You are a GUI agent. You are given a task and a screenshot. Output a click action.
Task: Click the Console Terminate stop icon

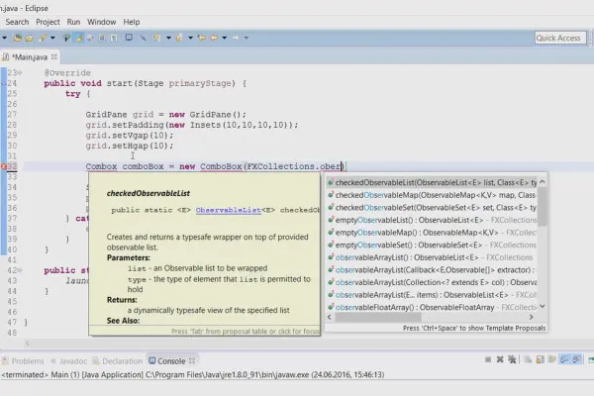[x=488, y=359]
